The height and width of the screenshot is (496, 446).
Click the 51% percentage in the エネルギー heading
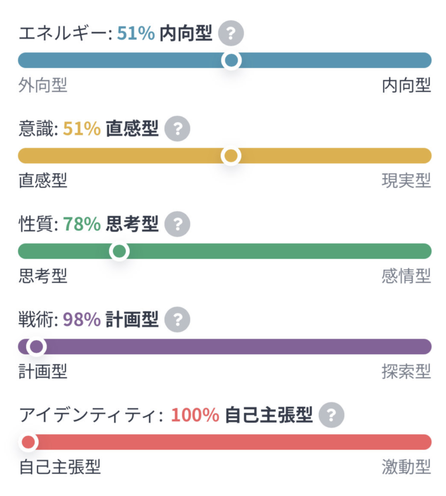(136, 33)
